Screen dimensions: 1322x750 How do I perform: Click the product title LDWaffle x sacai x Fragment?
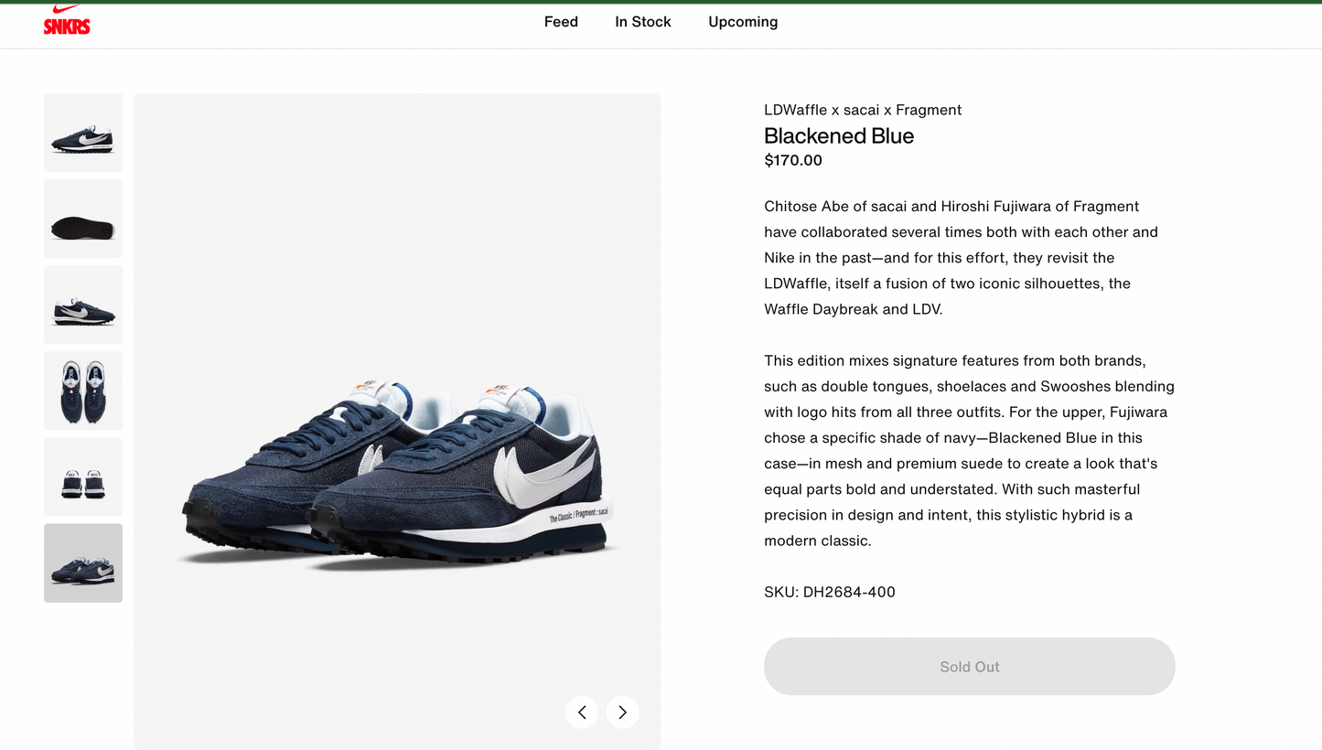[863, 110]
